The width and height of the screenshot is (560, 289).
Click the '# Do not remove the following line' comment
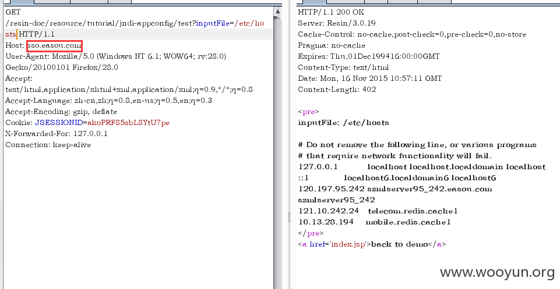point(417,145)
